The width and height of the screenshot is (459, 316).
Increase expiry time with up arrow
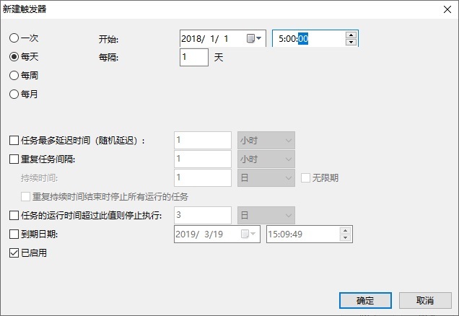346,231
